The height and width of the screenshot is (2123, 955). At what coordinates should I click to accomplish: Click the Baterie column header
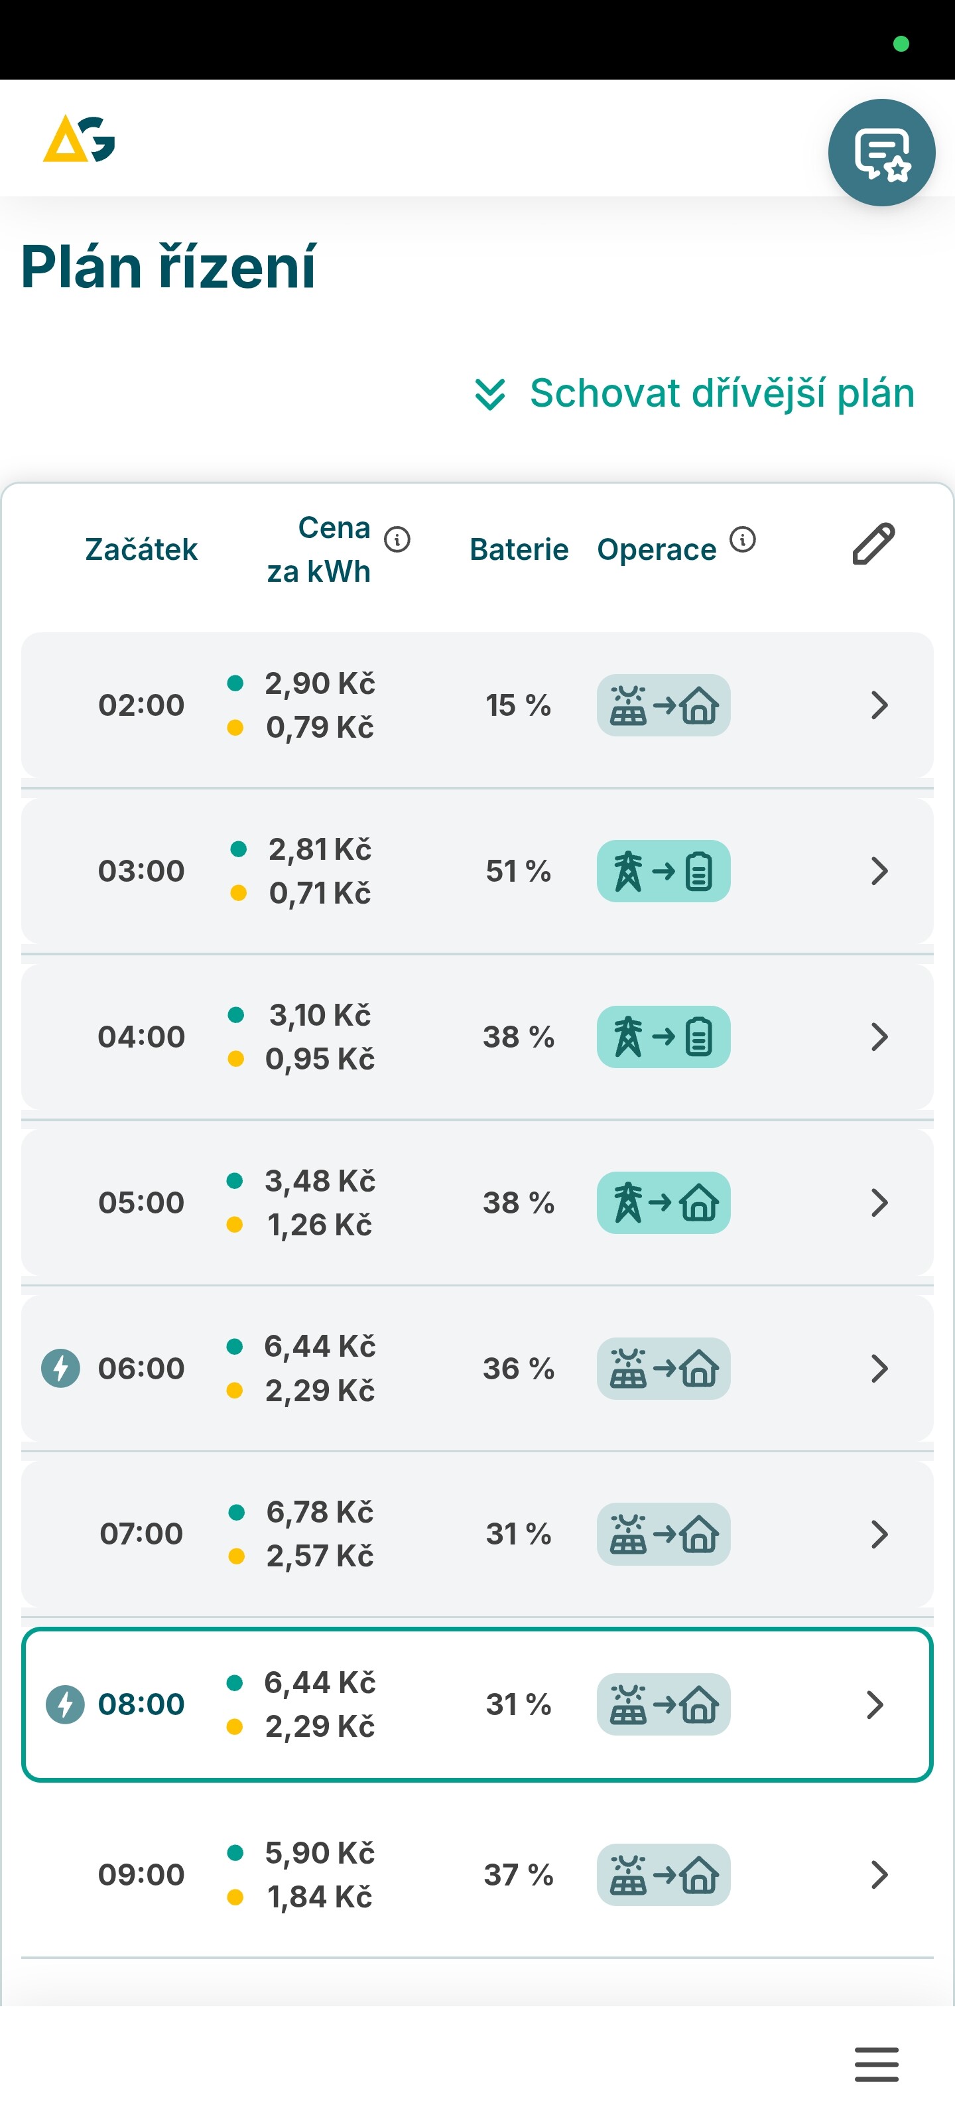click(x=519, y=550)
